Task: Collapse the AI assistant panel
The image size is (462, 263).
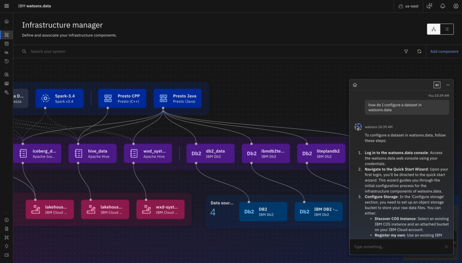Action: tap(448, 85)
